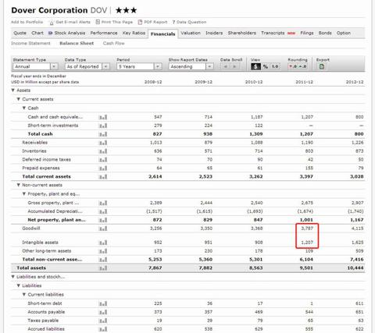Open chart icon for Receivables row

(x=103, y=143)
